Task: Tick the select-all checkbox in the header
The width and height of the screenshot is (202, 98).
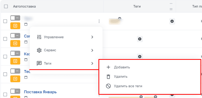Action: point(6,7)
